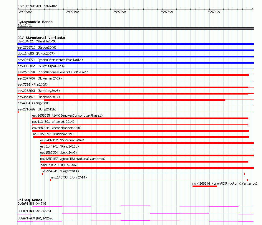Click nsv954941 (Dogan2014) label

pos(60,171)
